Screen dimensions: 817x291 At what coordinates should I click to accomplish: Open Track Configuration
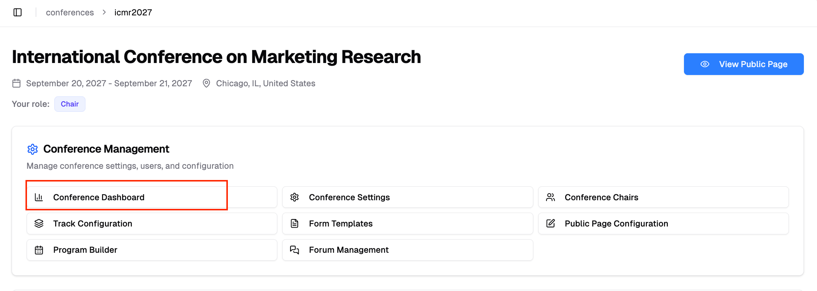[93, 223]
